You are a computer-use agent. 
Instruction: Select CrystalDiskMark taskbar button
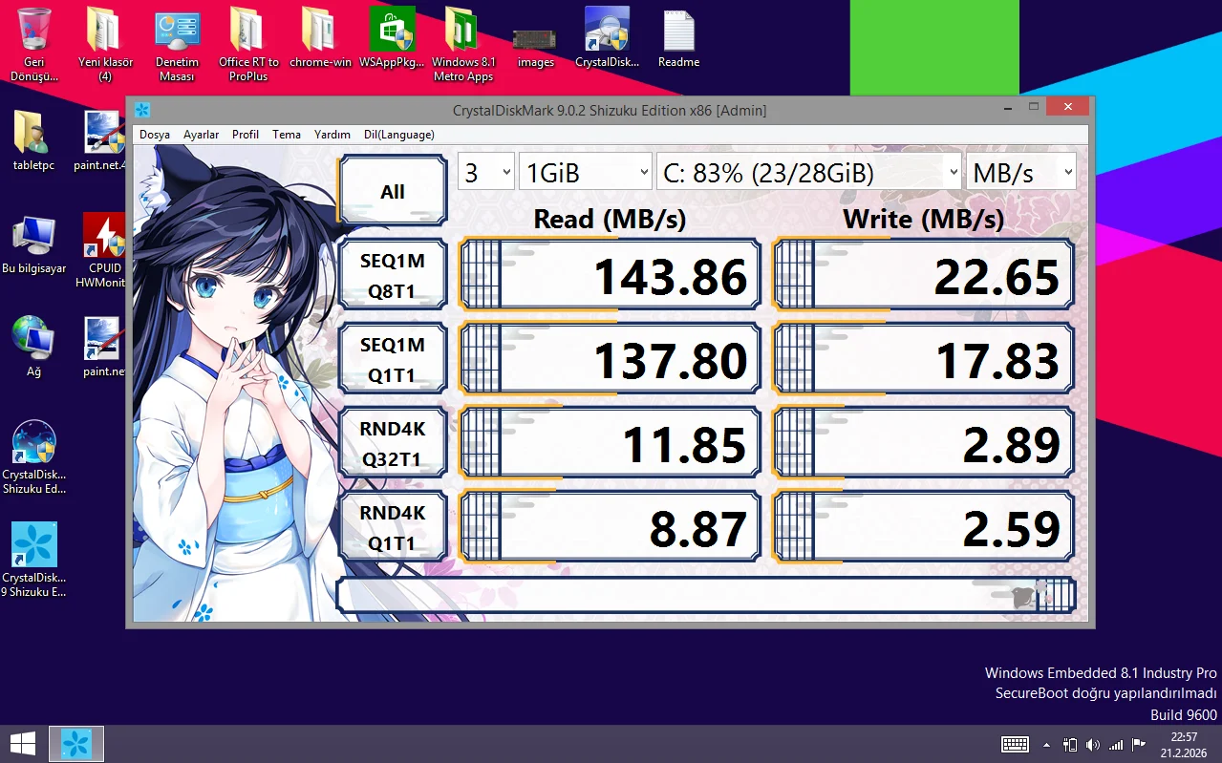(x=76, y=743)
